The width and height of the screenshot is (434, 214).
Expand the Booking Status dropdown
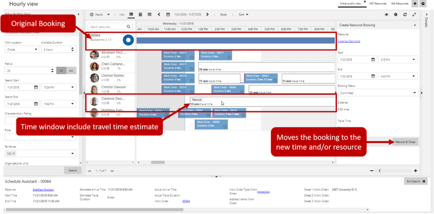pos(377,92)
